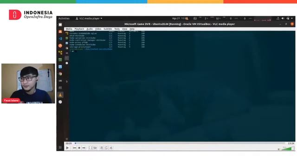Open the white disc icon in dock
This screenshot has height=167, width=297.
pyautogui.click(x=60, y=102)
